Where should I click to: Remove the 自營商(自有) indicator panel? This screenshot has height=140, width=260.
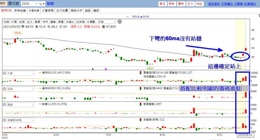point(4,120)
